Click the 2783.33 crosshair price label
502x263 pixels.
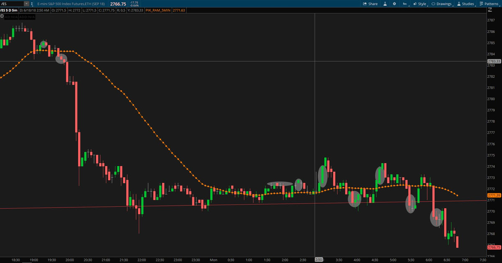pyautogui.click(x=494, y=61)
